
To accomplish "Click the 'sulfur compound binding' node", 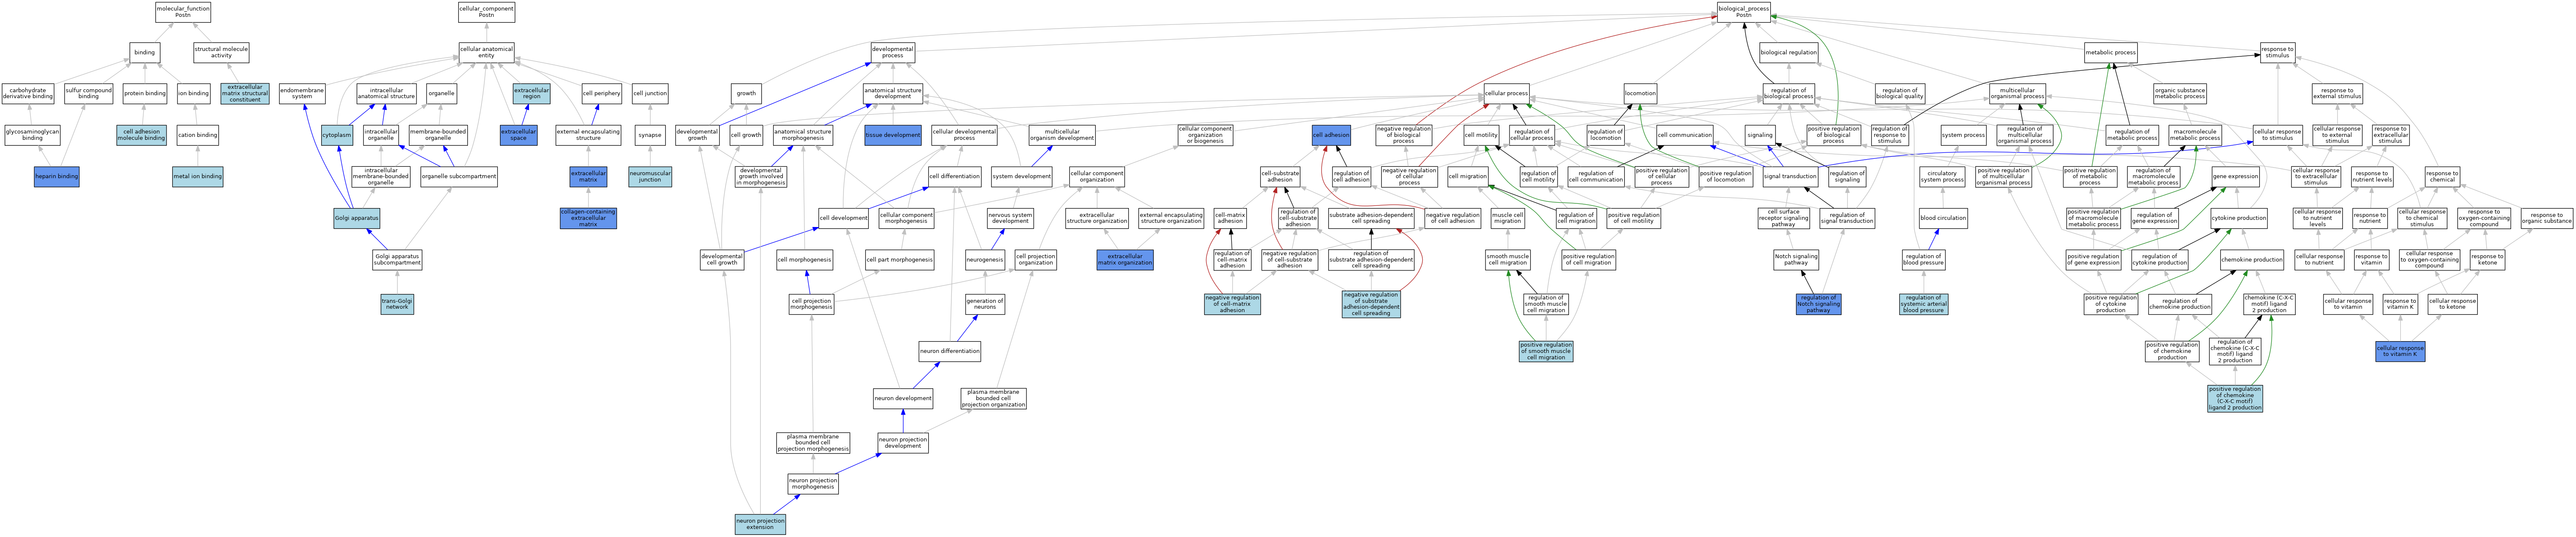I will 89,94.
